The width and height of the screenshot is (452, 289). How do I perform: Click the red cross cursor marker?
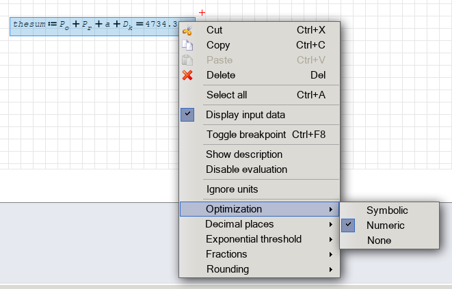click(x=202, y=13)
